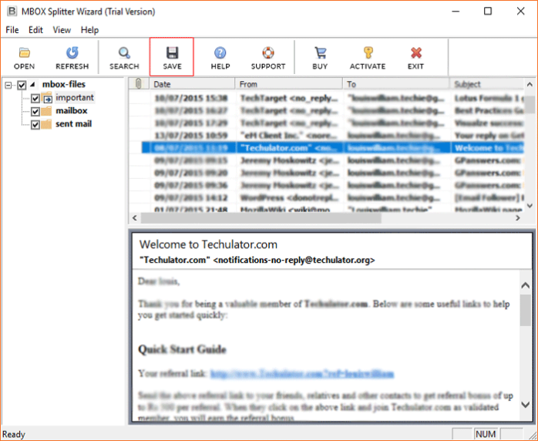Maximize the MBOX Splitter Wizard window
538x441 pixels.
488,12
